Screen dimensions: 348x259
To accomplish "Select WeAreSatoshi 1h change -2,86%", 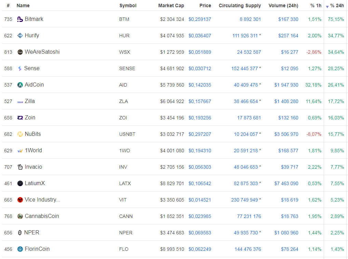I will (314, 52).
